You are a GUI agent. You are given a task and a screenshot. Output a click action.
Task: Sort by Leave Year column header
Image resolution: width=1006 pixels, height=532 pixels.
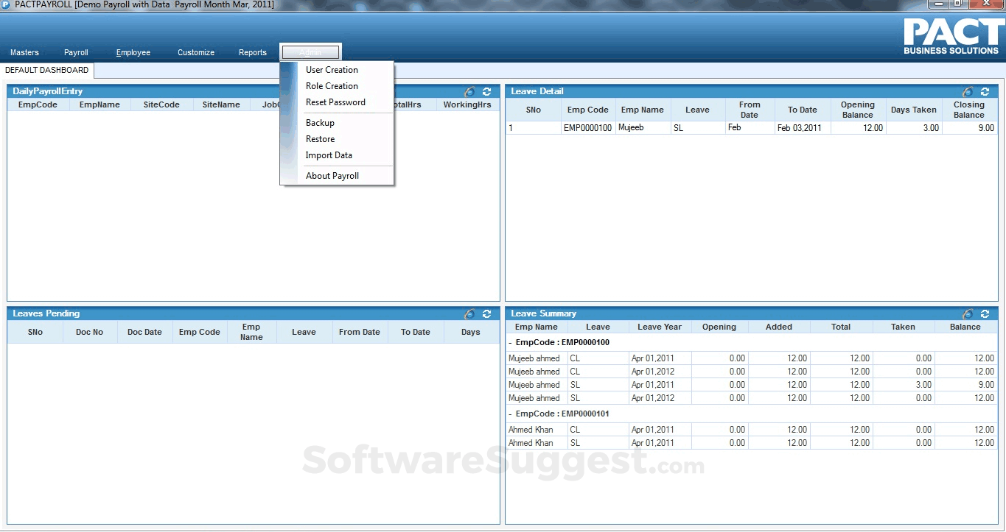[x=659, y=327]
